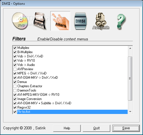
Task: Toggle MPEG -> DivX / XviD checkbox
Action: pyautogui.click(x=15, y=73)
